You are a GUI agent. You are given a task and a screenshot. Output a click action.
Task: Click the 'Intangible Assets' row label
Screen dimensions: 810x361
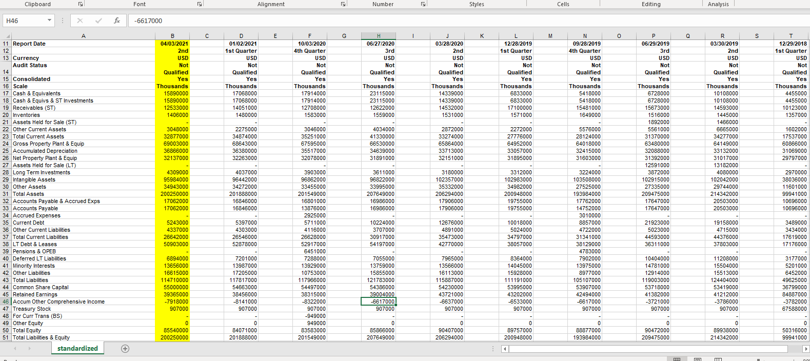pos(34,179)
